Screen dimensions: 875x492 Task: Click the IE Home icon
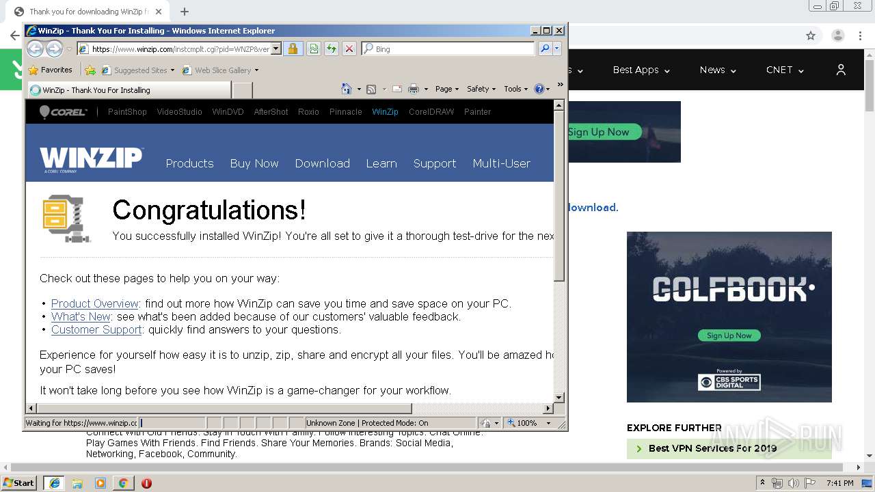347,89
